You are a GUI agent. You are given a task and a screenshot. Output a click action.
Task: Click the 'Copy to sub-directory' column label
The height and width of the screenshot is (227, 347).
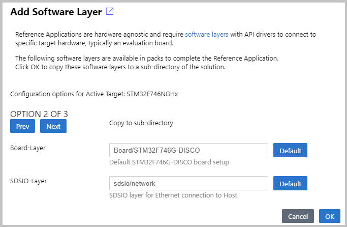tap(141, 123)
